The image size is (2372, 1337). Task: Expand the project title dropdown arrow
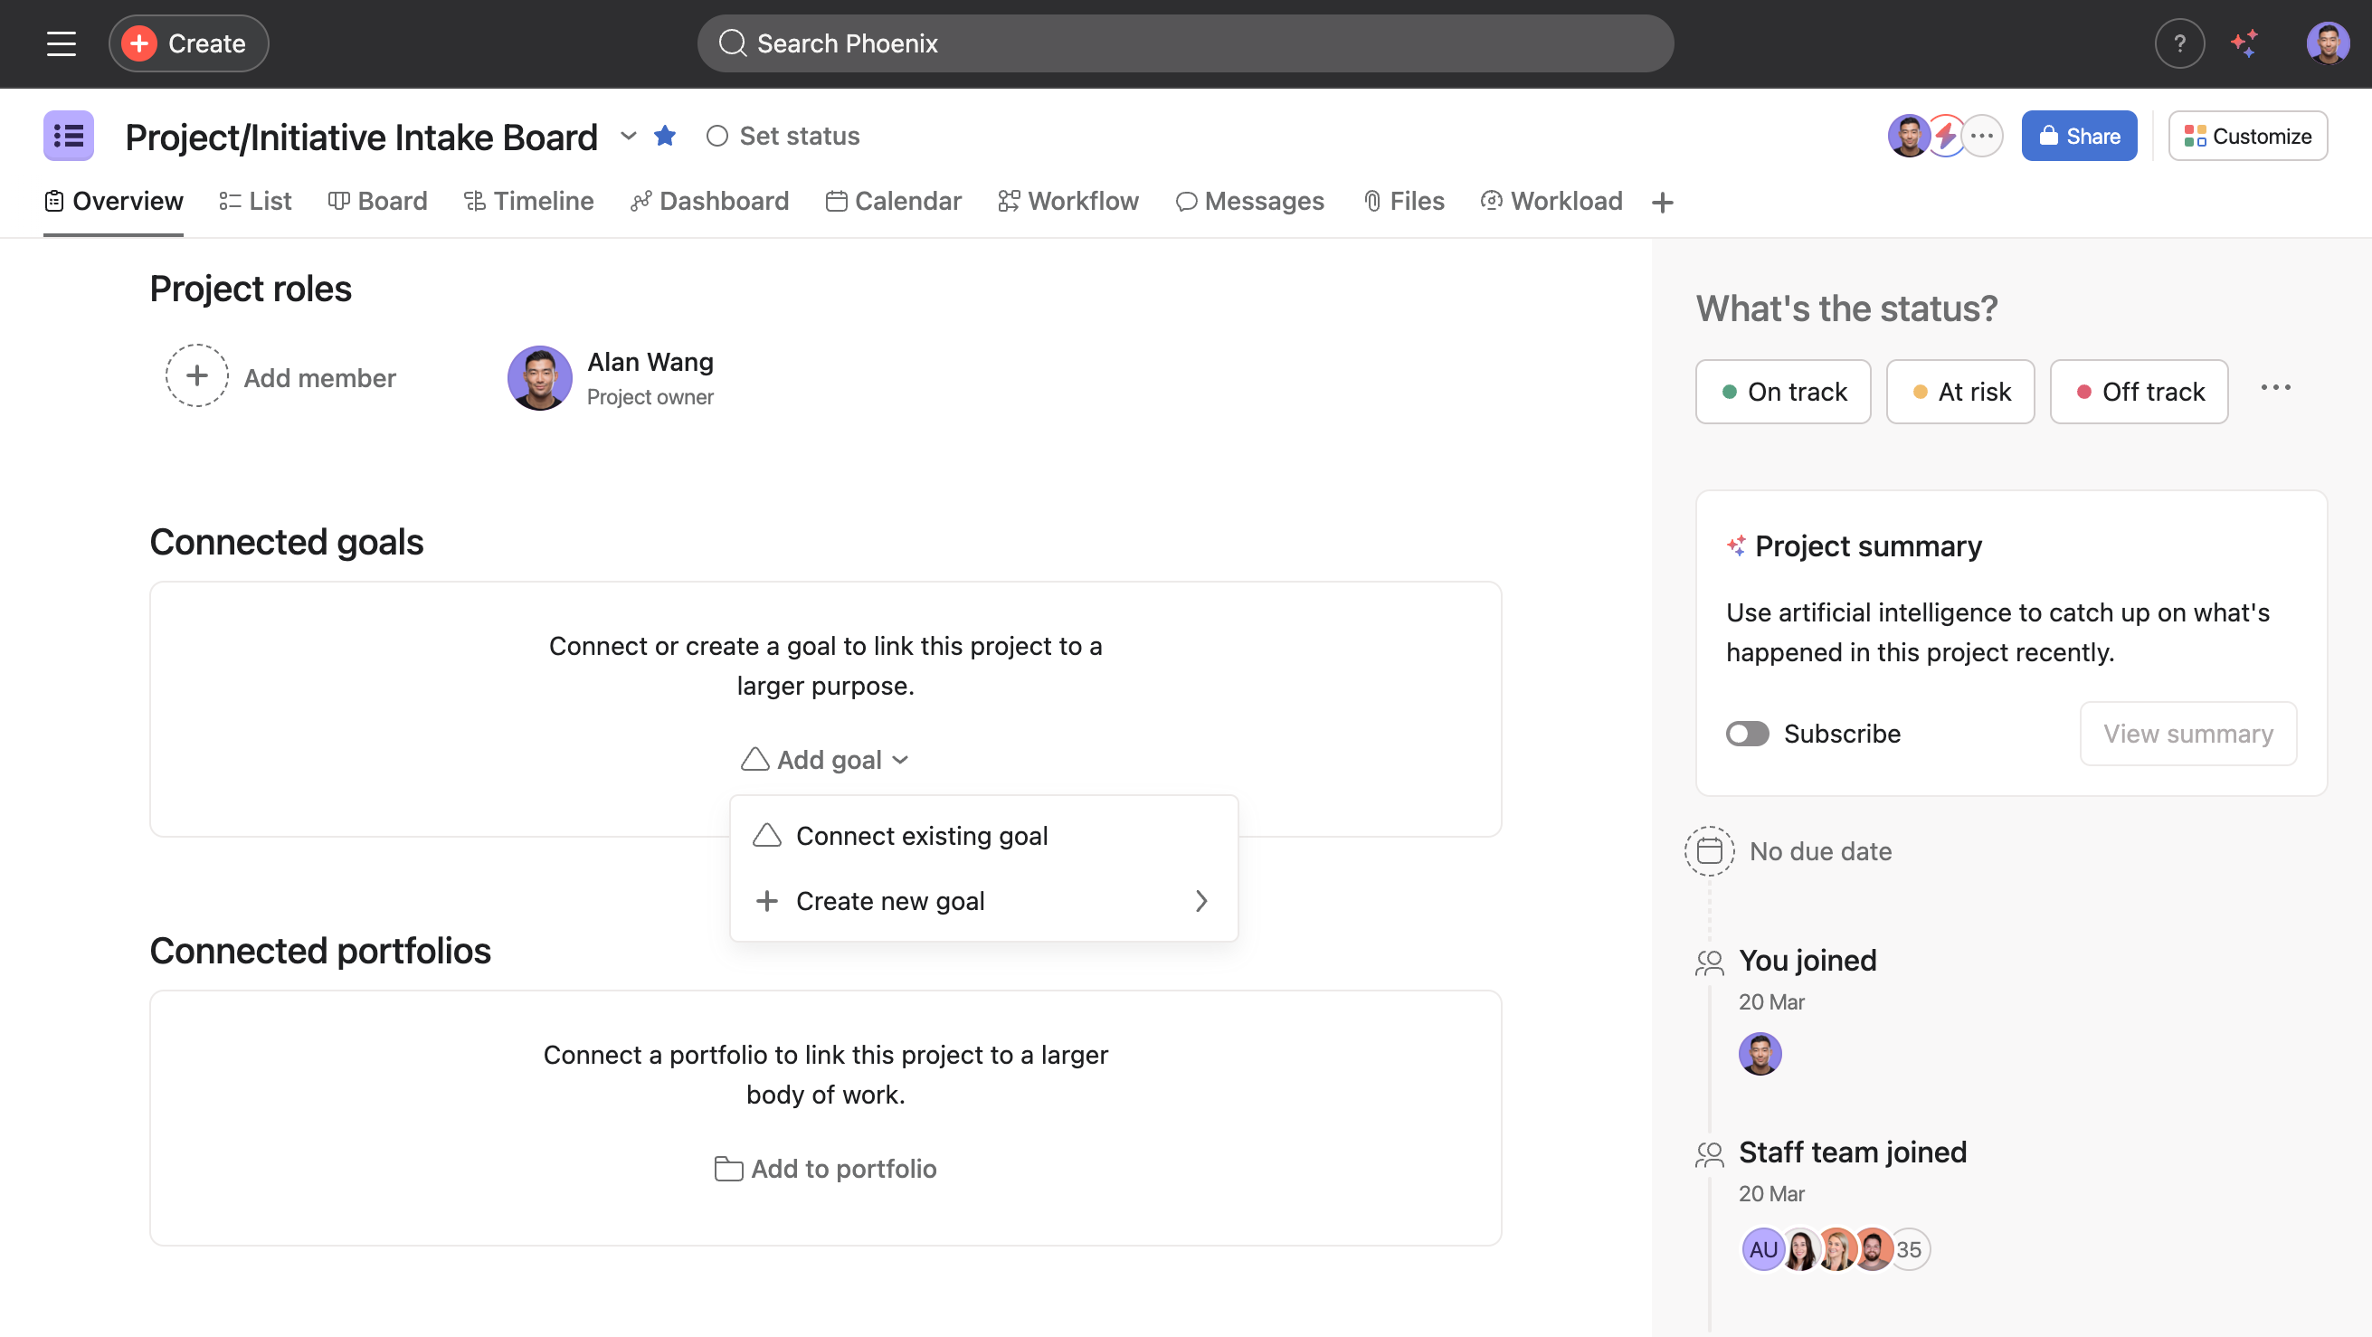pos(628,137)
